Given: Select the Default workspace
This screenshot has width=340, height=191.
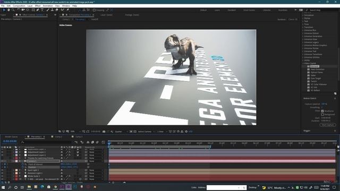Looking at the screenshot, I should pyautogui.click(x=203, y=10).
